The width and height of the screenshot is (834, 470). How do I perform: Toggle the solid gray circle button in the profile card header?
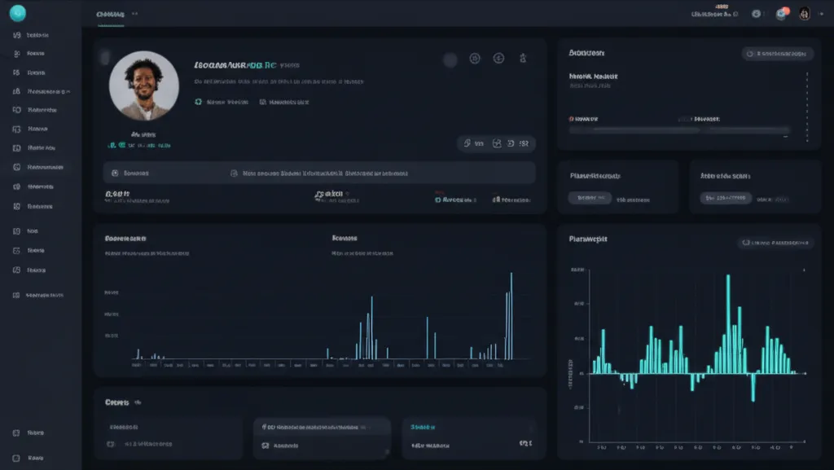(x=450, y=59)
